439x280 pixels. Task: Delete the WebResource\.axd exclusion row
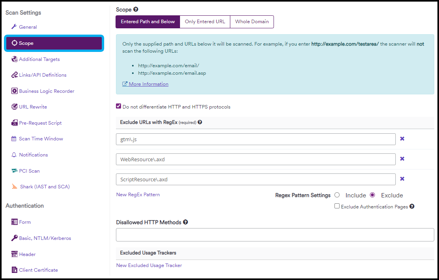click(402, 159)
